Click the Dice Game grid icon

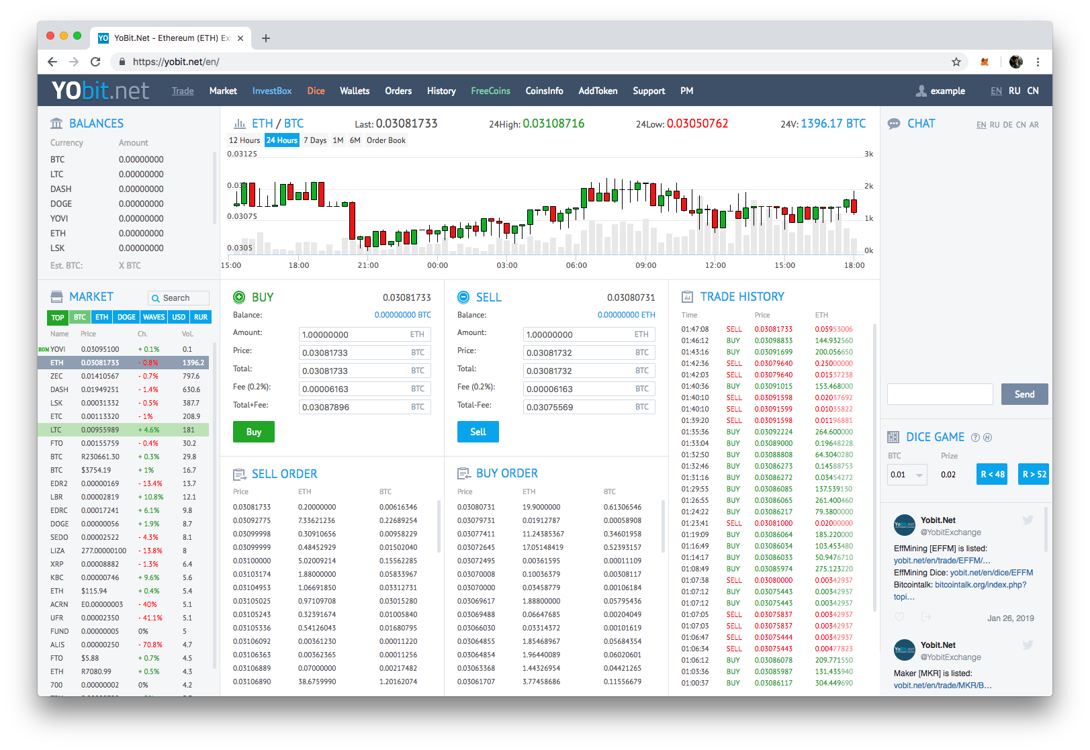coord(893,437)
